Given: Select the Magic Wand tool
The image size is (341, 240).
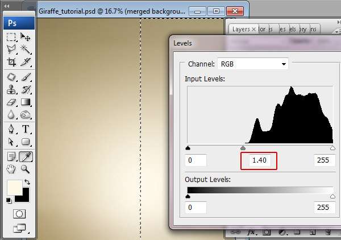Looking at the screenshot, I should tap(26, 49).
